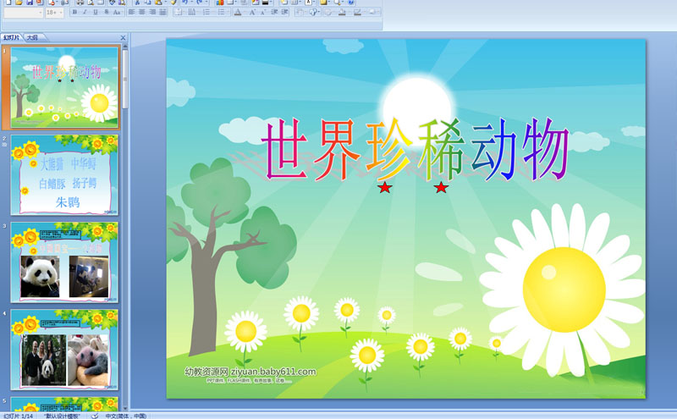Screen dimensions: 677x419
Task: Toggle Bold formatting
Action: pos(74,13)
